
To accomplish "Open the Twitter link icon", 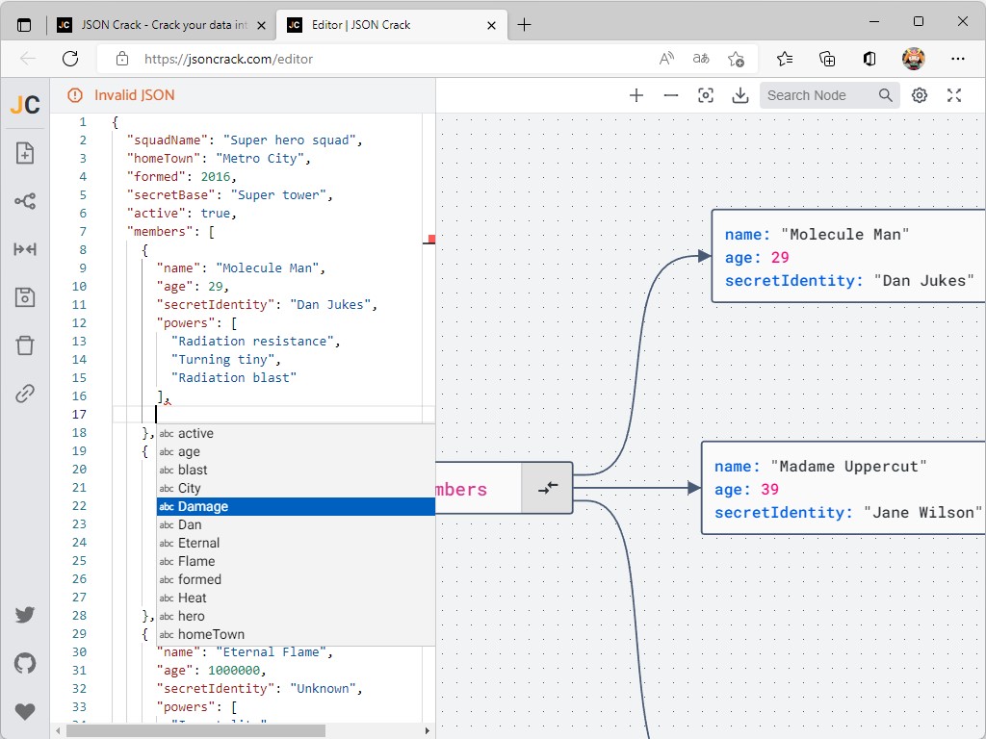I will (25, 615).
